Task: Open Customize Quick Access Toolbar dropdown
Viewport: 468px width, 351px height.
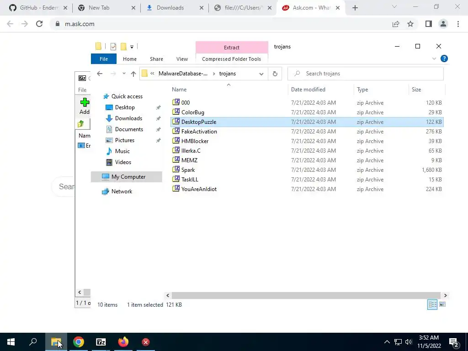Action: pyautogui.click(x=132, y=47)
